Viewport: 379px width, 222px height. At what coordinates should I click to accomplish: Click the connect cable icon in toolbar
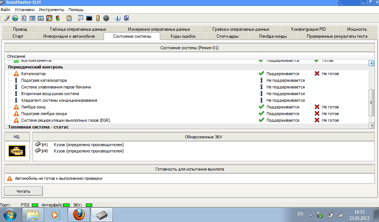click(7, 18)
